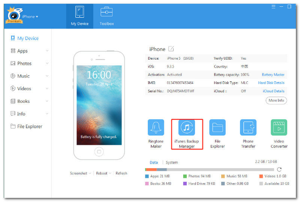
Task: Switch to the Data storage tab
Action: [x=154, y=162]
